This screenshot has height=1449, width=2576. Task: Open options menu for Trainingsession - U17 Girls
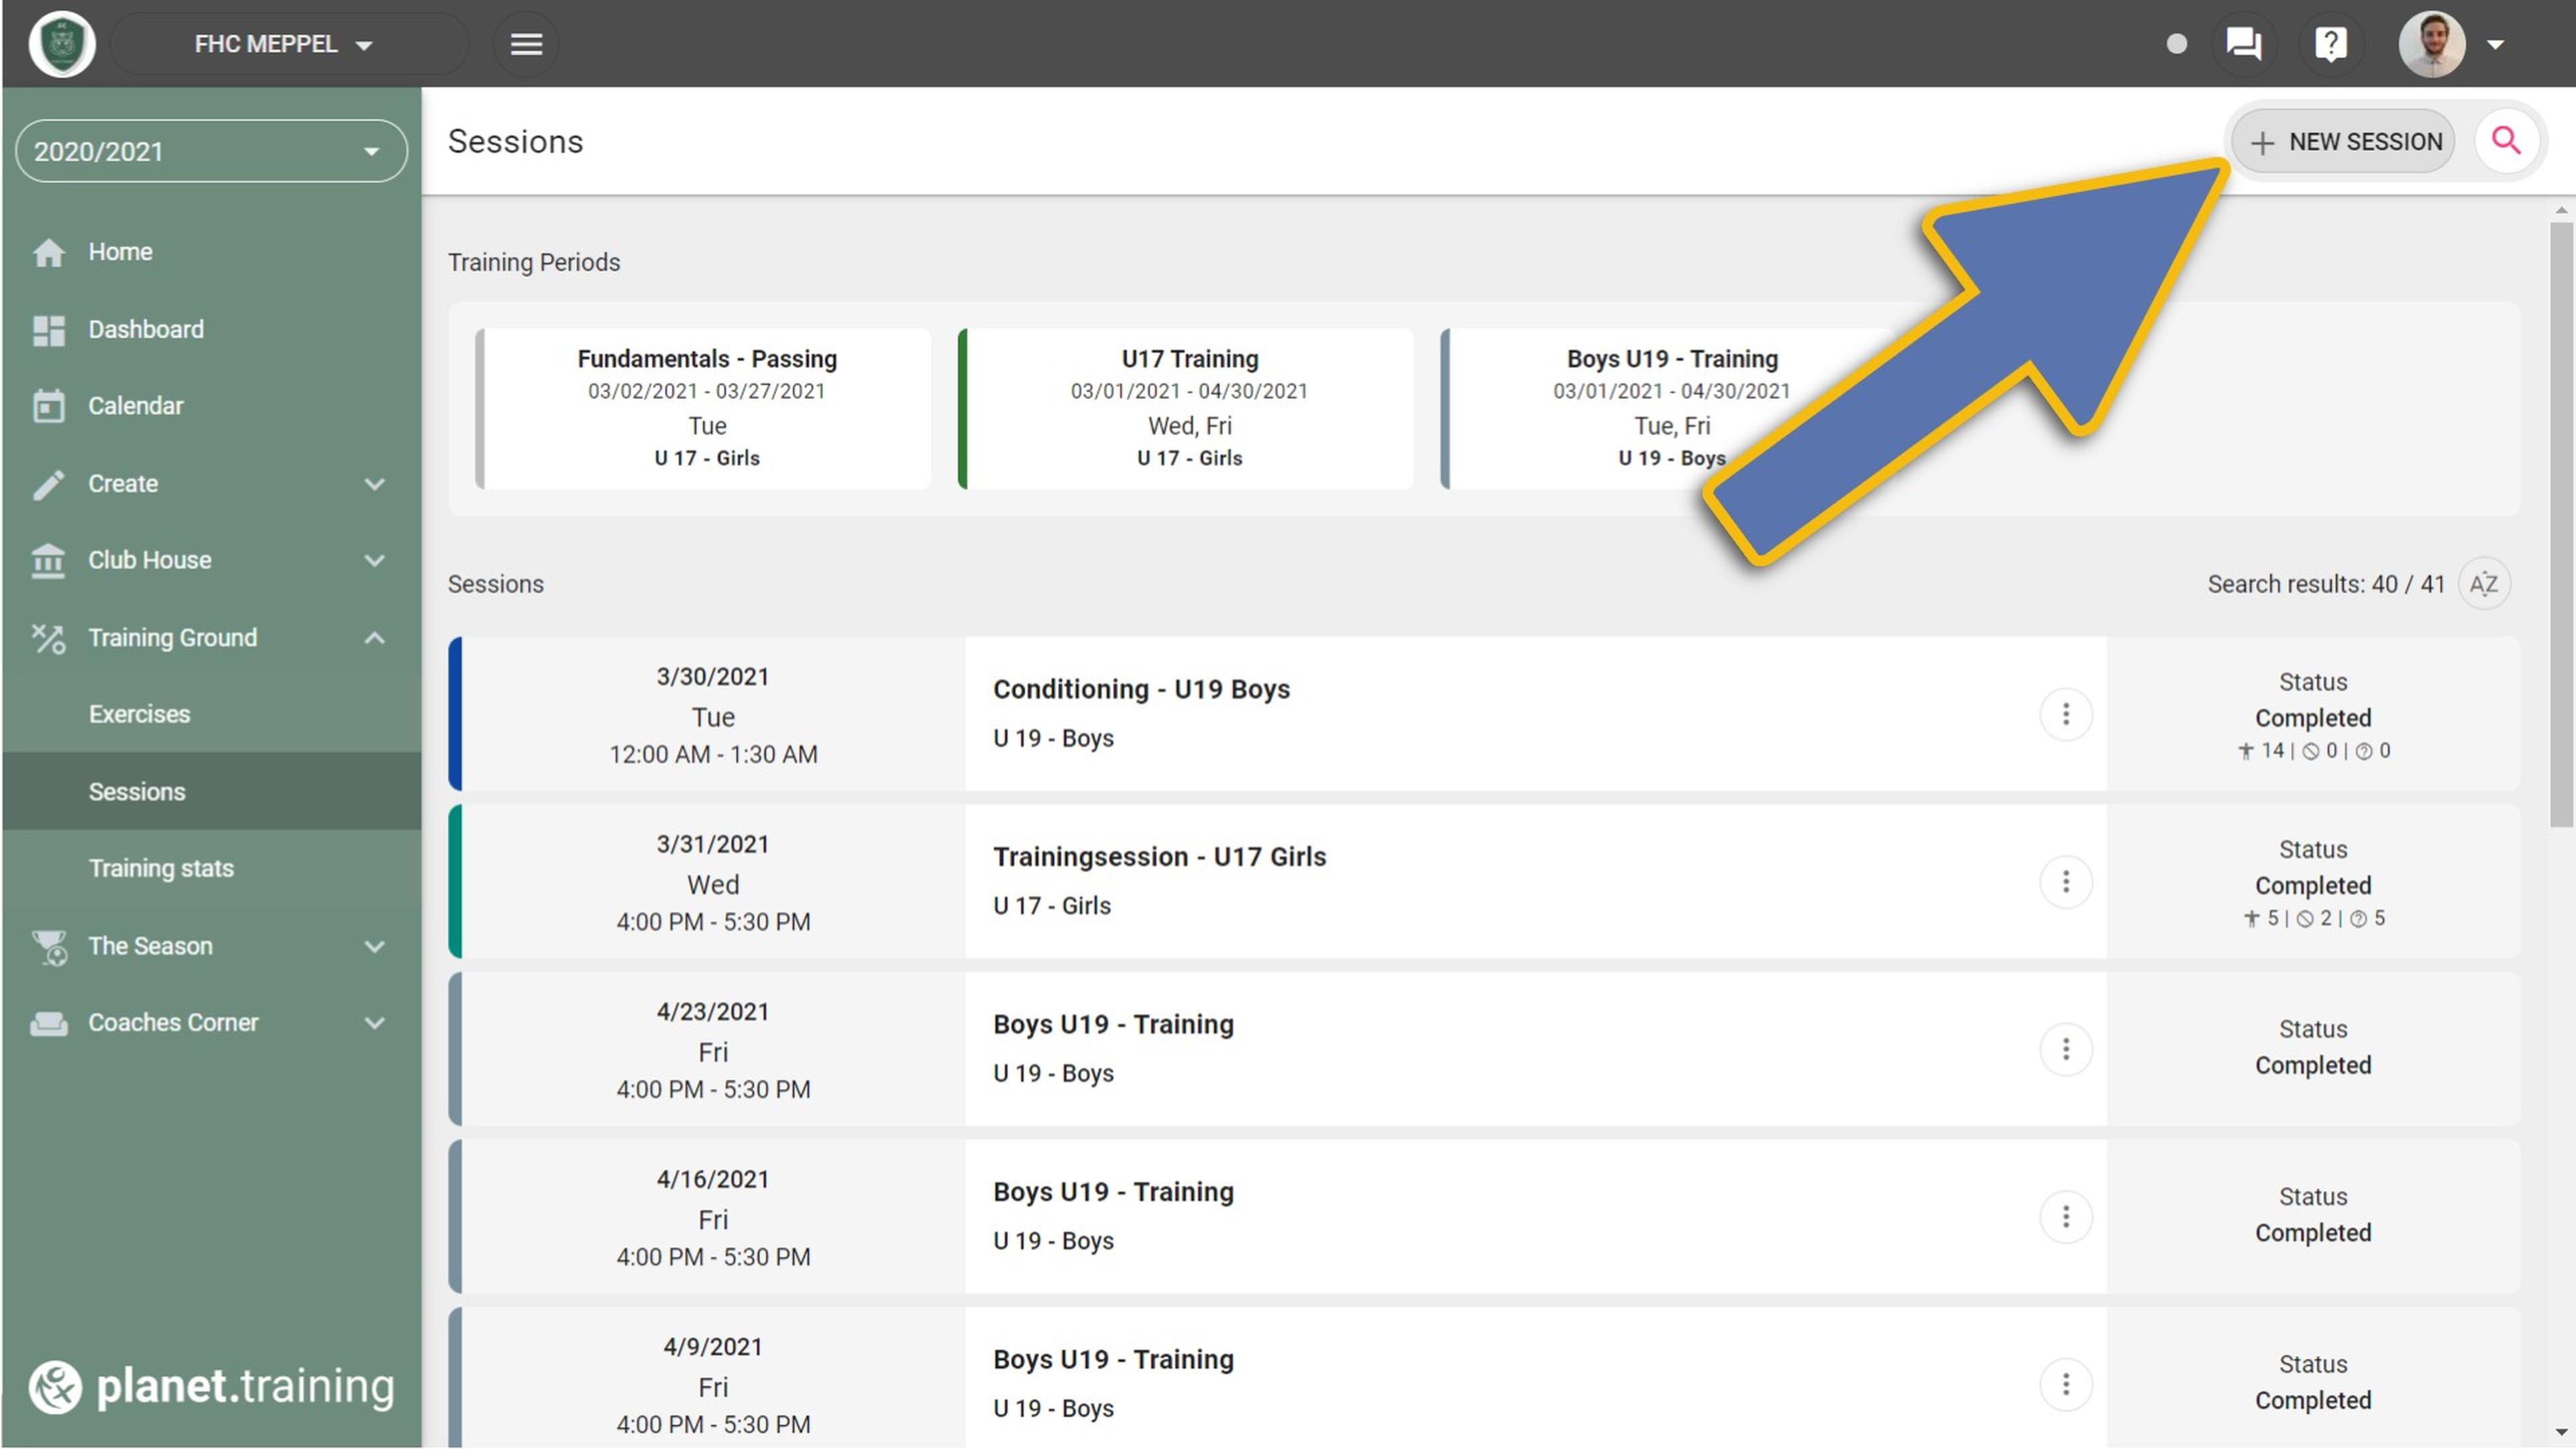click(2066, 882)
